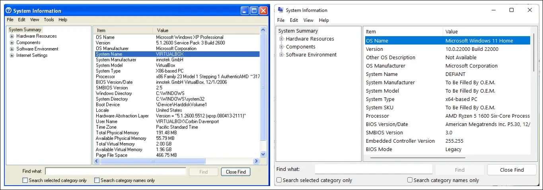Expand Software Environment in XP window
The image size is (543, 190).
12,49
